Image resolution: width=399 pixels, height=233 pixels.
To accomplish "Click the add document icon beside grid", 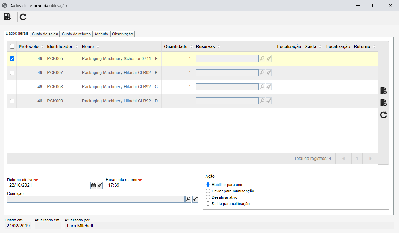I will pos(383,91).
